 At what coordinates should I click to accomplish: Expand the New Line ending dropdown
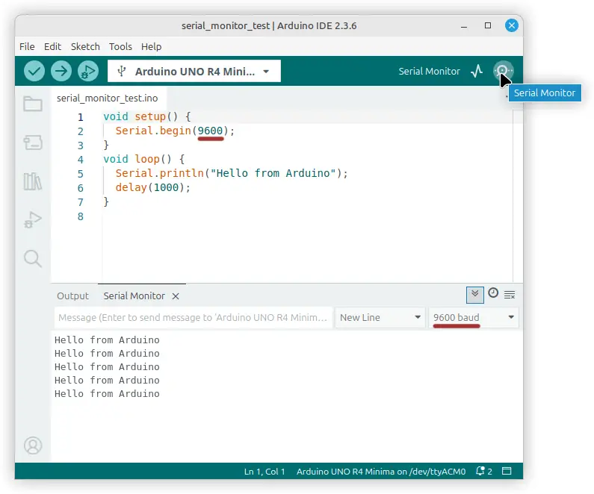[381, 317]
